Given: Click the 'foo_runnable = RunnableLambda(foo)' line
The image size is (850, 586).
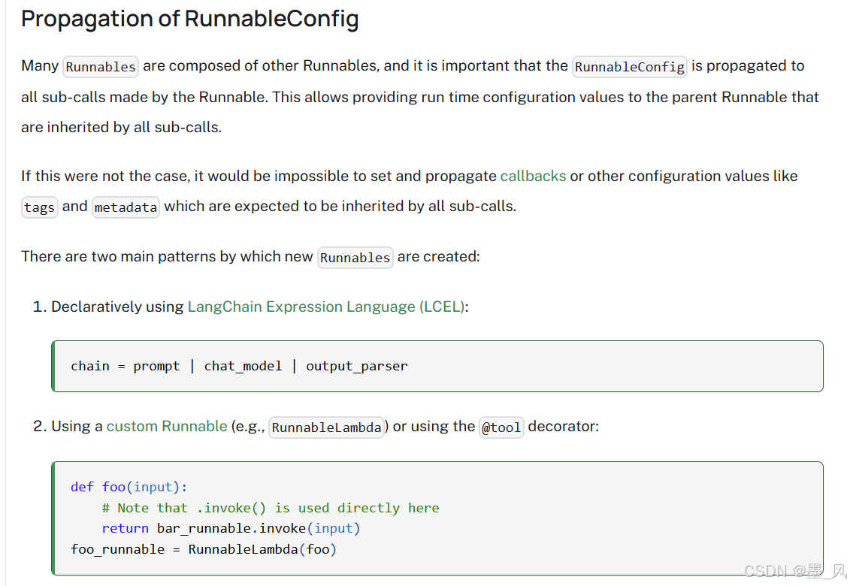Looking at the screenshot, I should [x=204, y=549].
